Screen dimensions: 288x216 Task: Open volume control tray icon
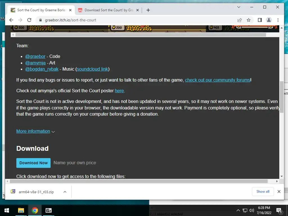pyautogui.click(x=252, y=210)
